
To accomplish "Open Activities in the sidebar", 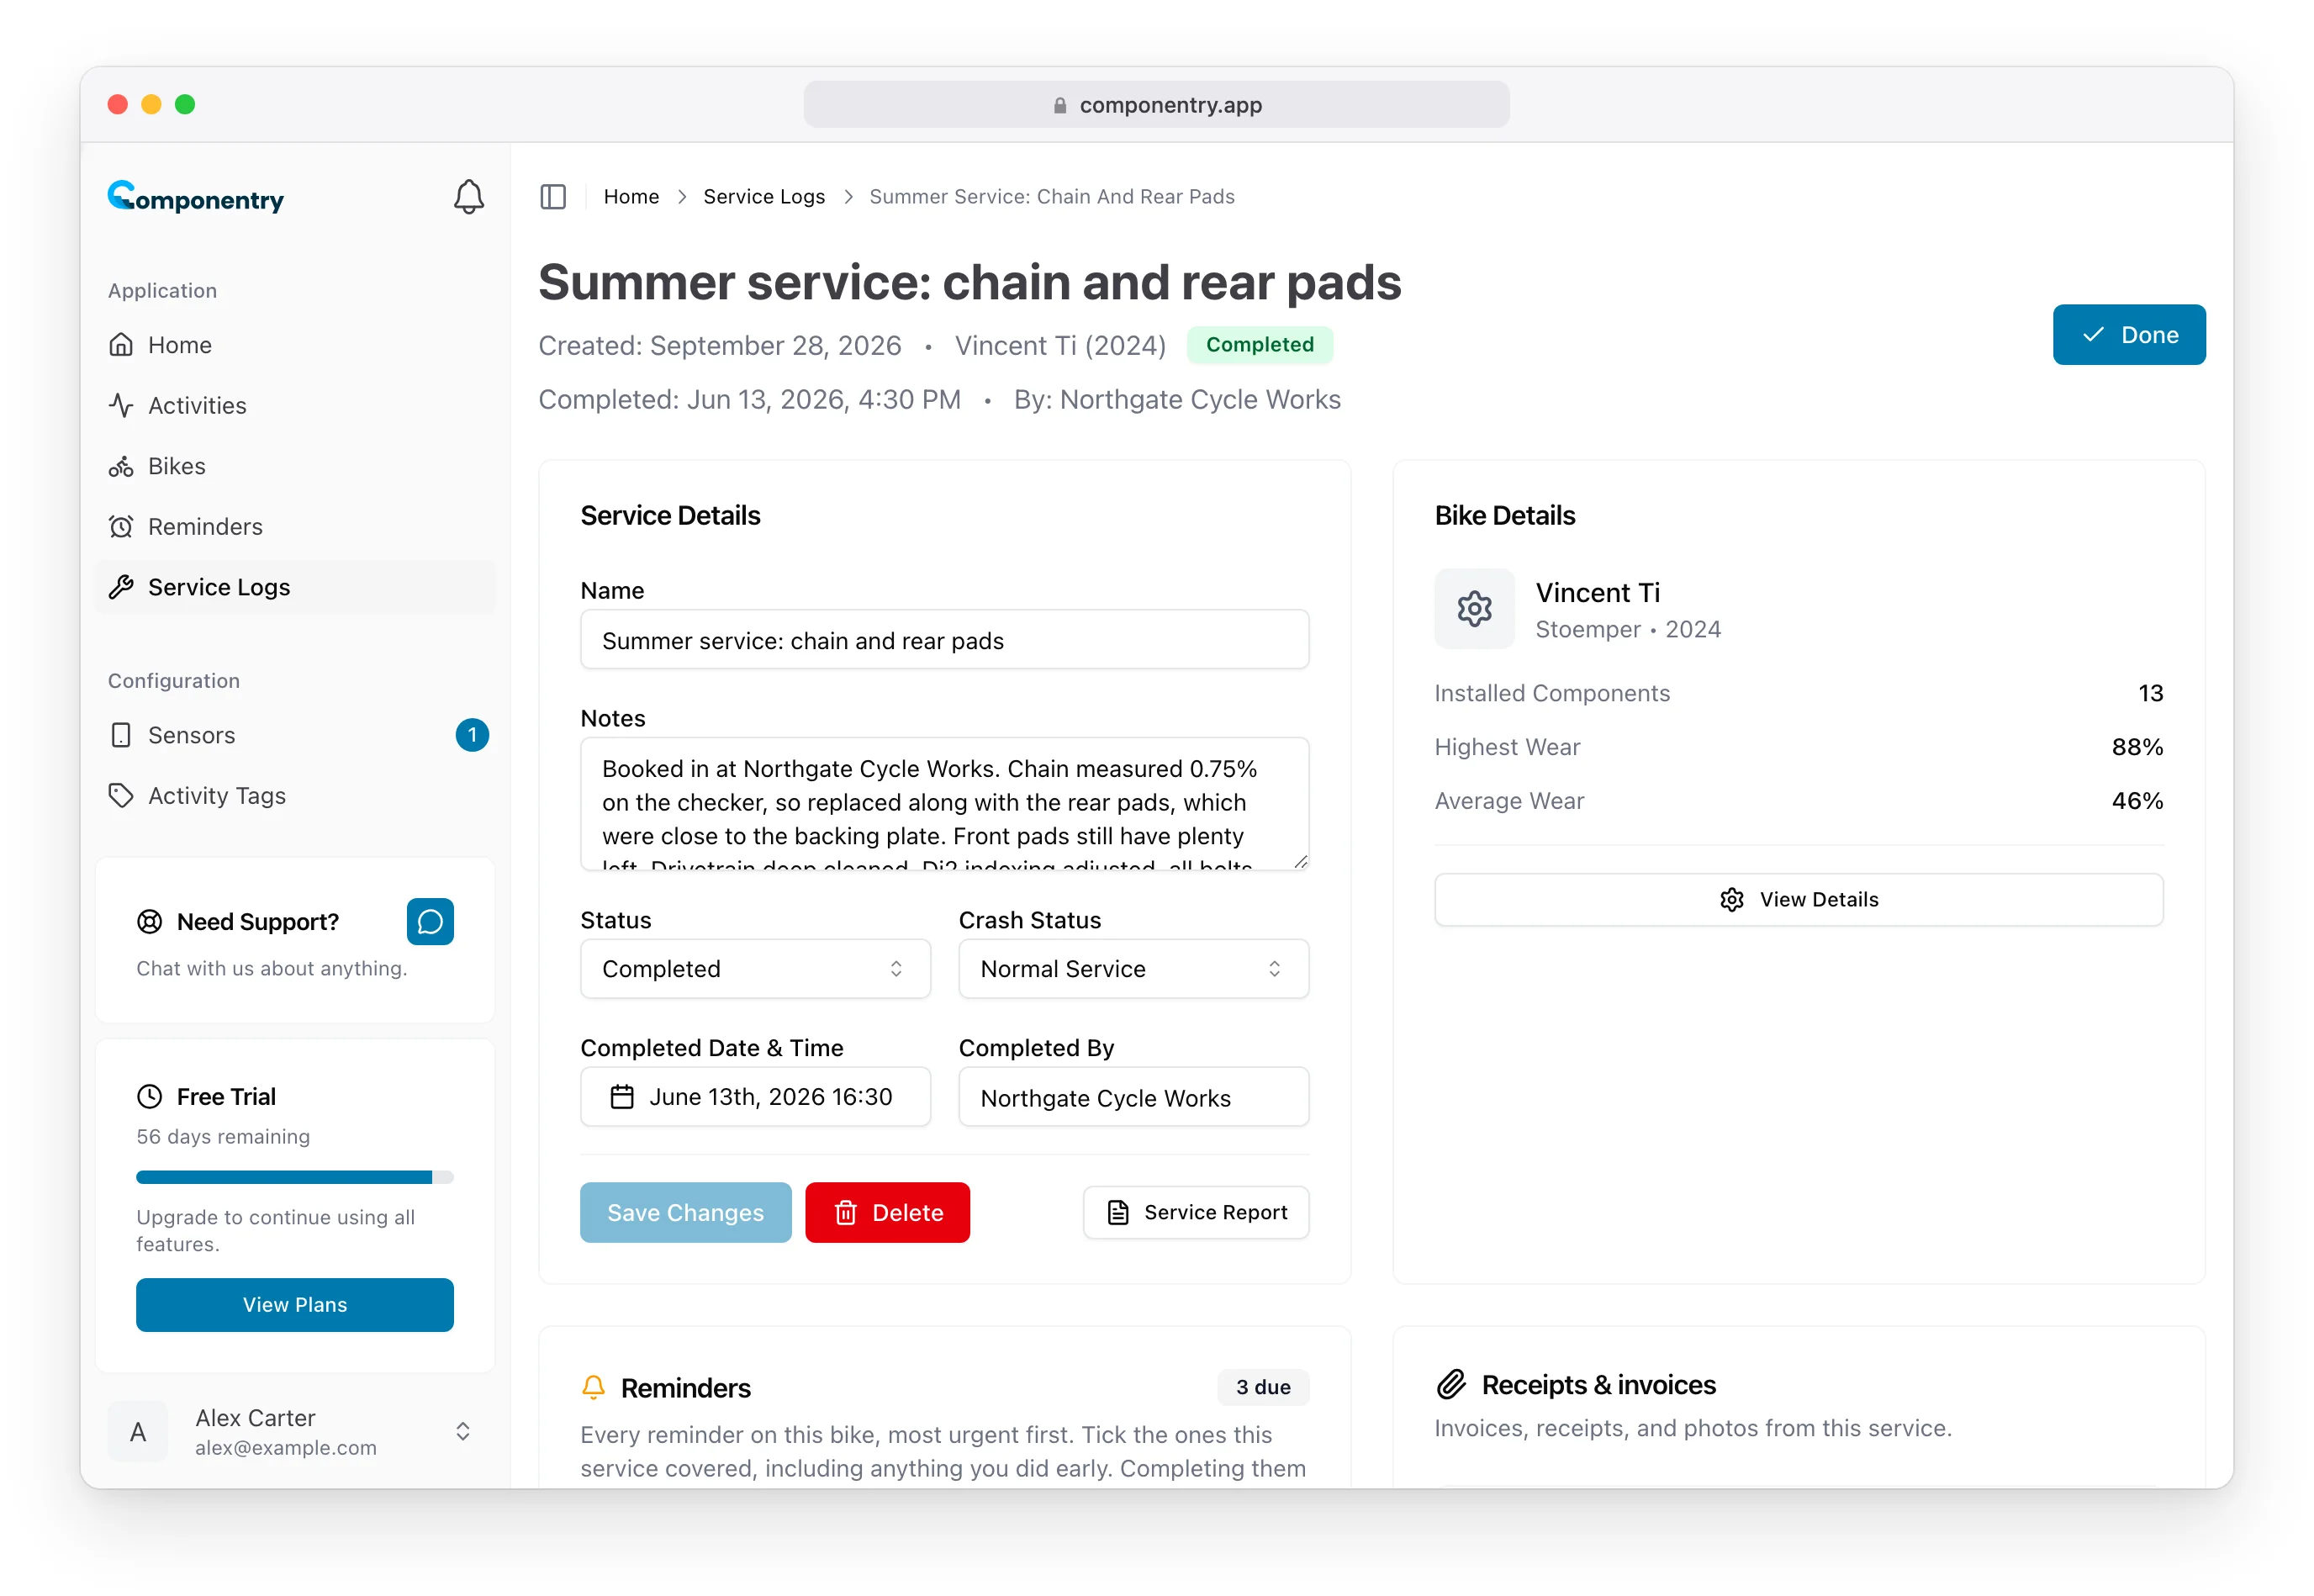I will pyautogui.click(x=295, y=405).
